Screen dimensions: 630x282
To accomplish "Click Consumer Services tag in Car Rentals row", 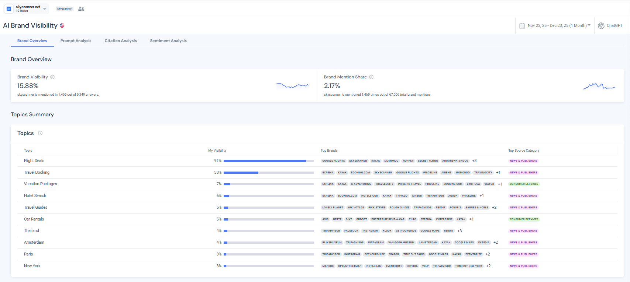I will click(524, 219).
